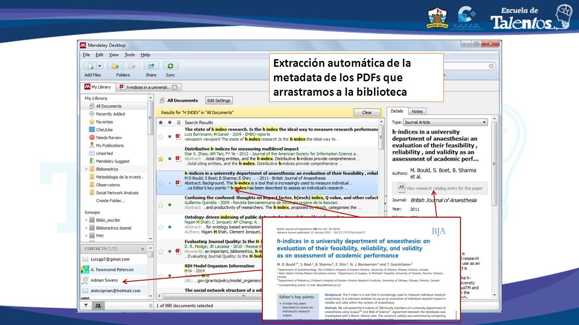Click the contacts people icon at bottom
This screenshot has height=325, width=579.
pyautogui.click(x=97, y=306)
